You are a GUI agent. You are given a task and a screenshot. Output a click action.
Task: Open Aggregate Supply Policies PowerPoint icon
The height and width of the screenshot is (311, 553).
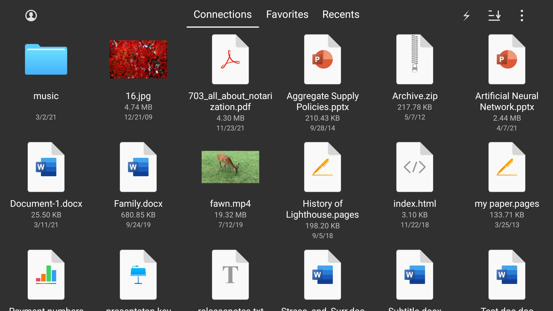(323, 59)
